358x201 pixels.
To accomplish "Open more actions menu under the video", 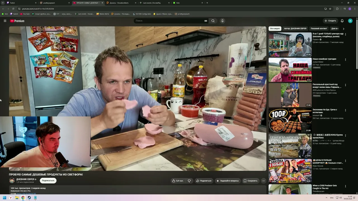I will point(263,181).
